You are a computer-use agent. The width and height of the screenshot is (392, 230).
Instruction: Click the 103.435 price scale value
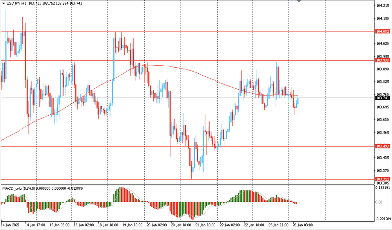[x=383, y=158]
